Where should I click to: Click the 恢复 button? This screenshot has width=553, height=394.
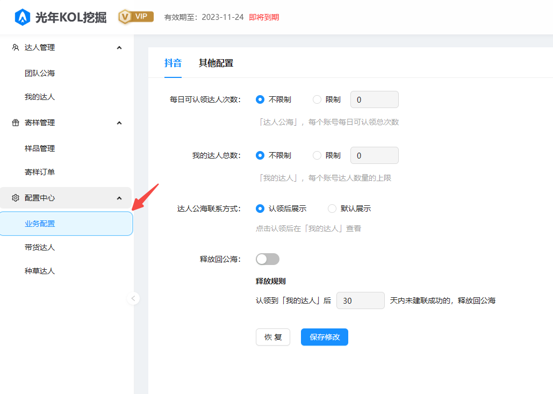click(273, 337)
